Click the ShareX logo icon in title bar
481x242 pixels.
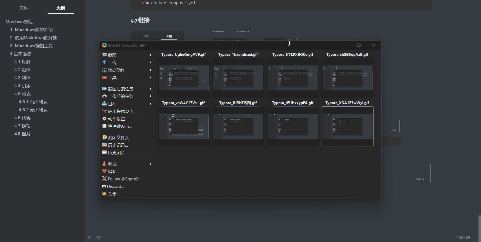(104, 45)
